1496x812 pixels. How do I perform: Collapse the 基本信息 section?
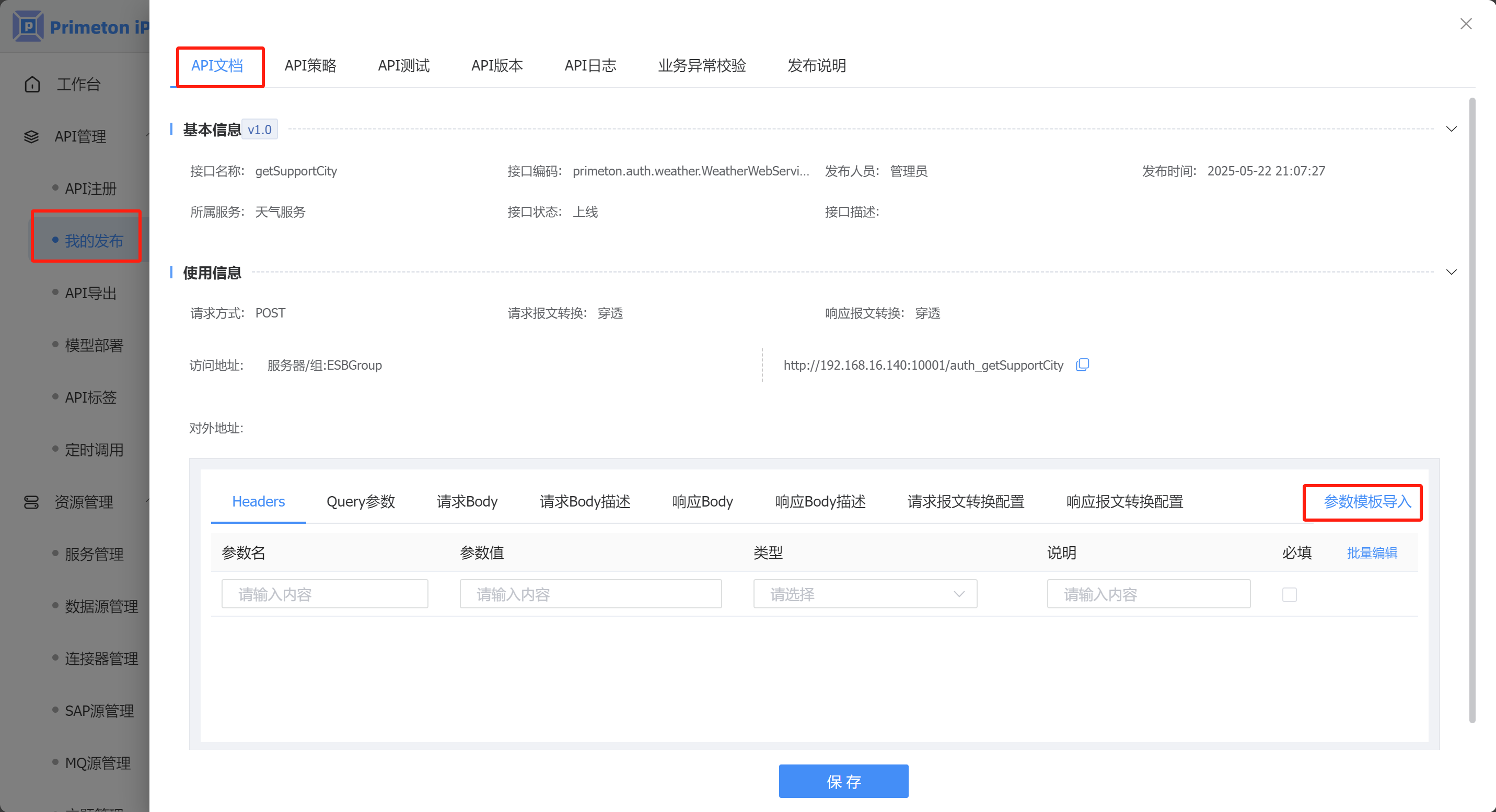(x=1451, y=129)
